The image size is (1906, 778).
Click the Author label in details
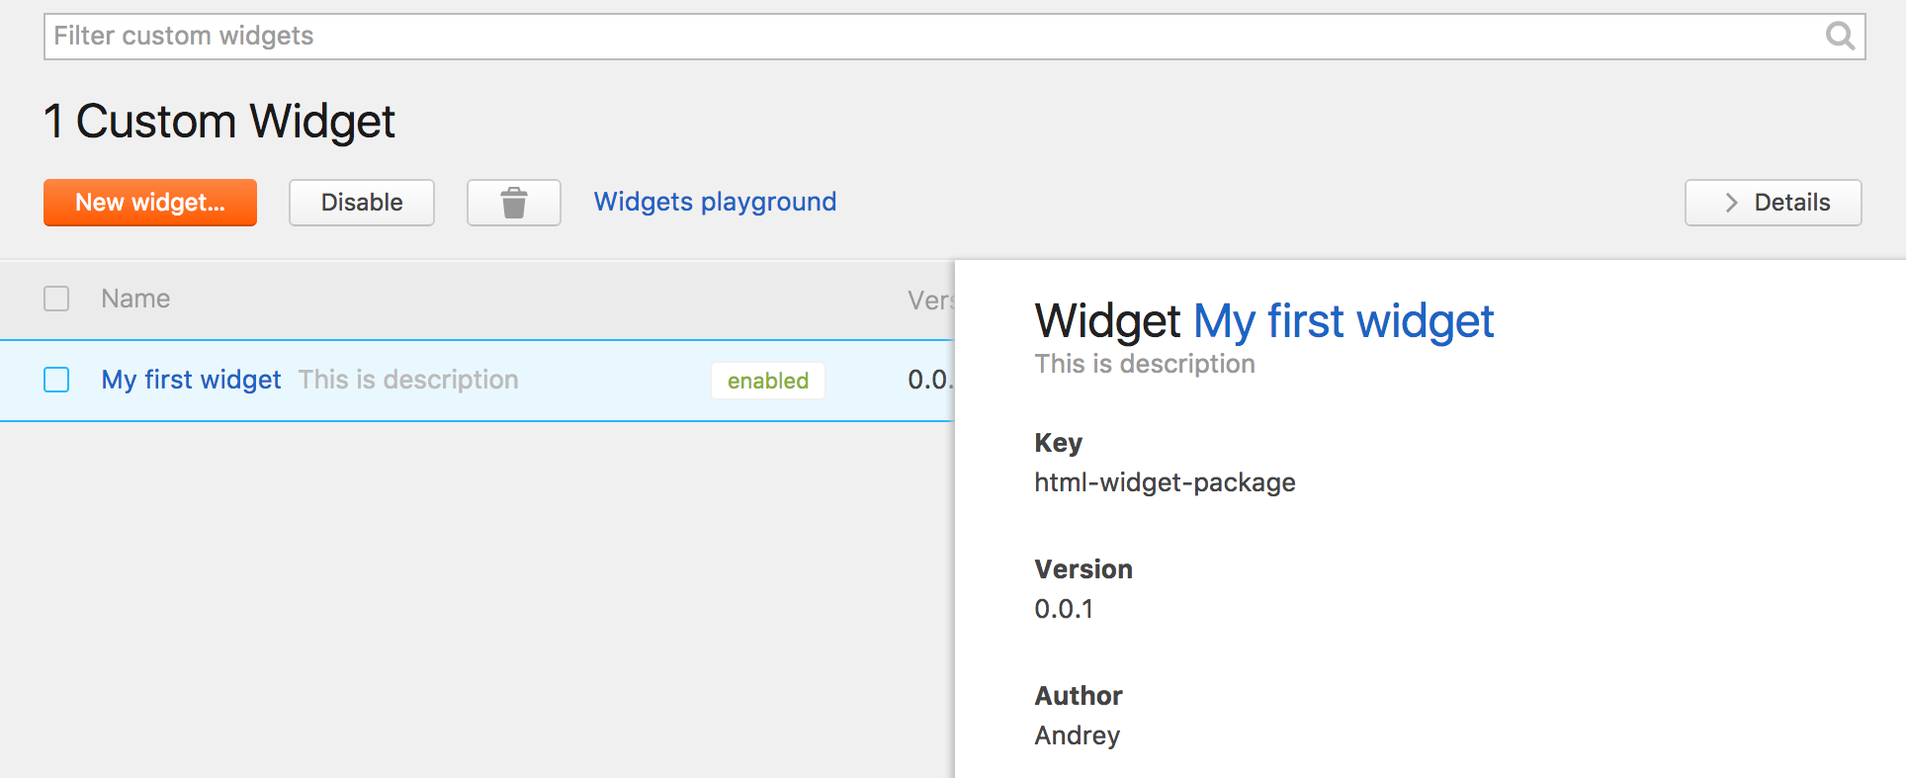pyautogui.click(x=1079, y=696)
